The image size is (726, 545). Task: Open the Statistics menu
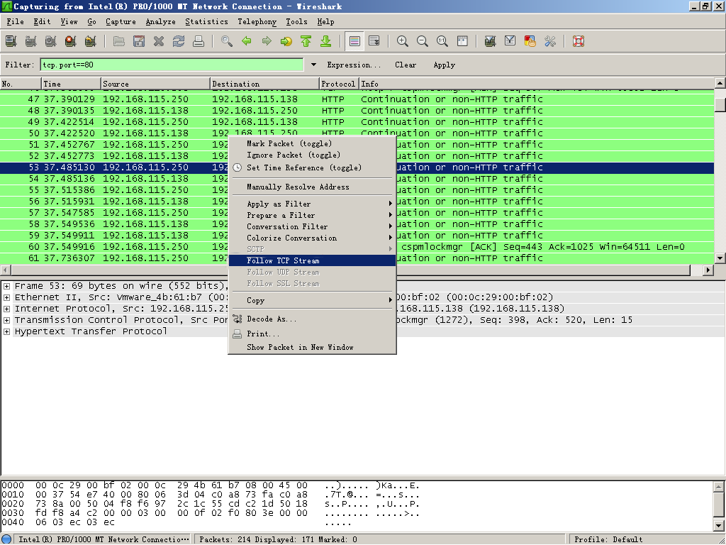tap(206, 22)
